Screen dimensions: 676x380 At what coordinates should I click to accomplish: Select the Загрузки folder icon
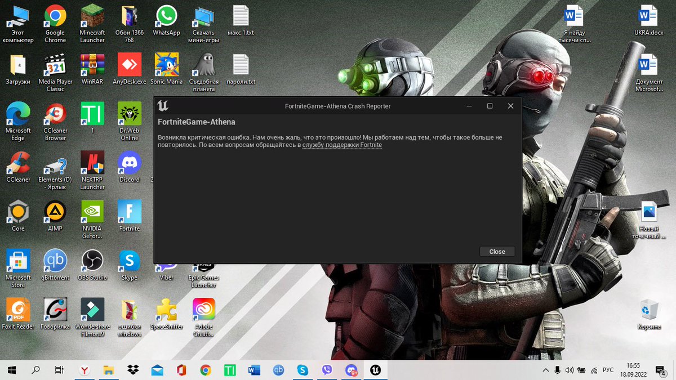click(18, 69)
